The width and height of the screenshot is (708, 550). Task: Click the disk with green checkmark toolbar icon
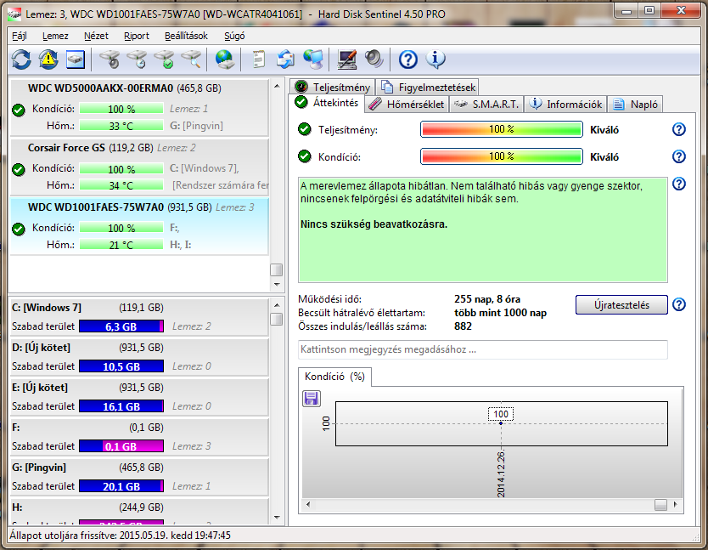tap(164, 60)
